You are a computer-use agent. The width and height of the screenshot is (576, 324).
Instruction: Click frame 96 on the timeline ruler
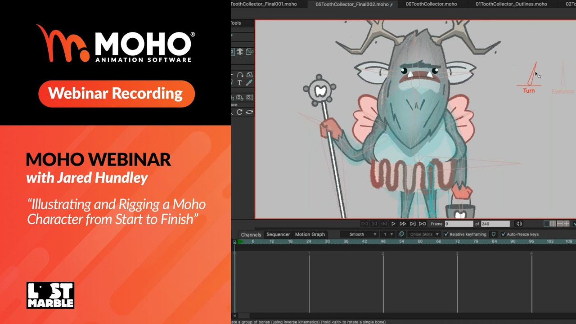531,242
